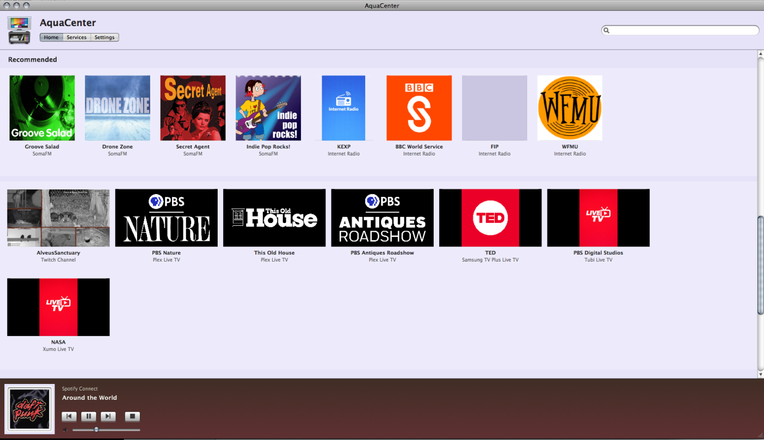Open PBS Digital Studios Live TV tile

[x=599, y=218]
